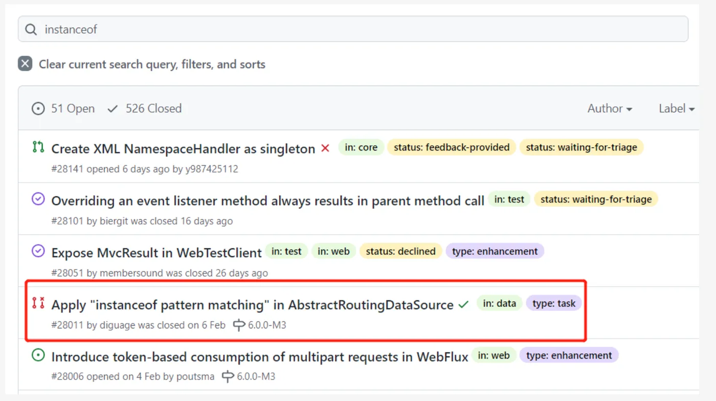This screenshot has height=401, width=716.
Task: Click milestone signpost icon on #28006 row
Action: [228, 377]
